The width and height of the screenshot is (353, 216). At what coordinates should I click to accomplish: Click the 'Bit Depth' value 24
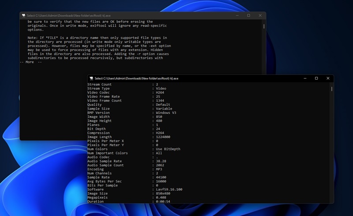tap(158, 129)
